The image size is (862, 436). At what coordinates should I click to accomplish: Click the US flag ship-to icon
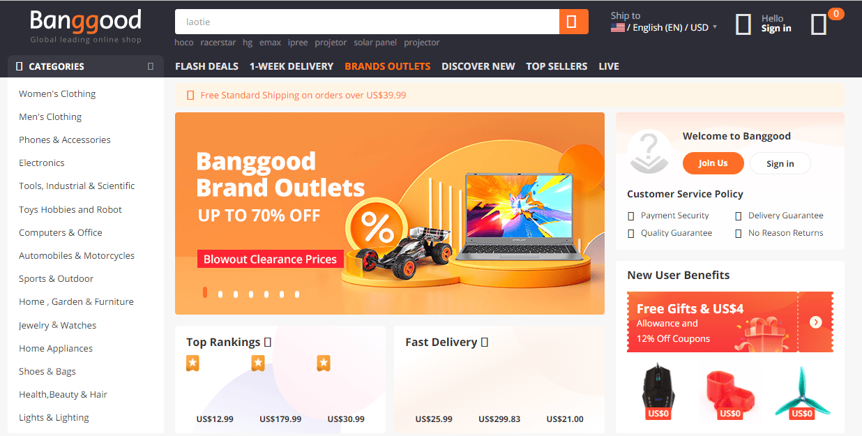(x=618, y=28)
